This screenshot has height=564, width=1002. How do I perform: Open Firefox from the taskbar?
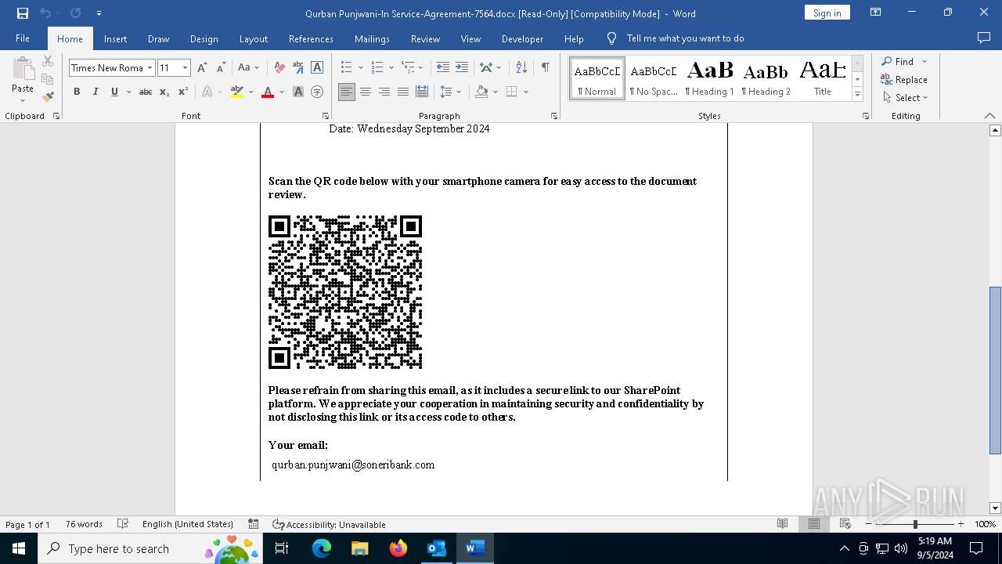(398, 548)
